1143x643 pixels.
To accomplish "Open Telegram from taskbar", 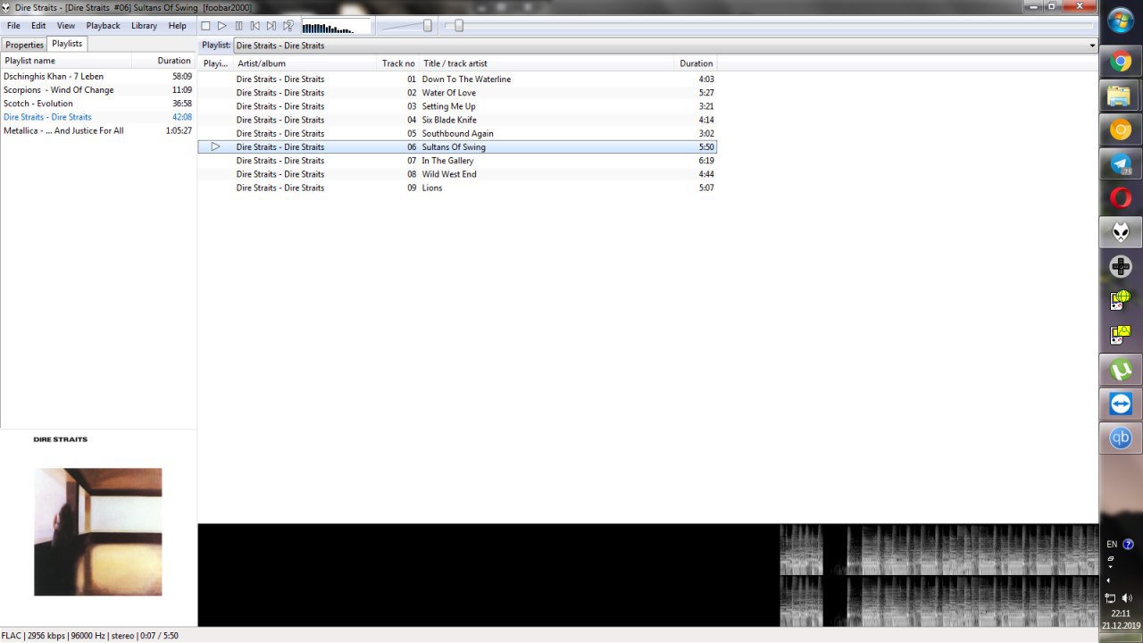I will (1121, 164).
